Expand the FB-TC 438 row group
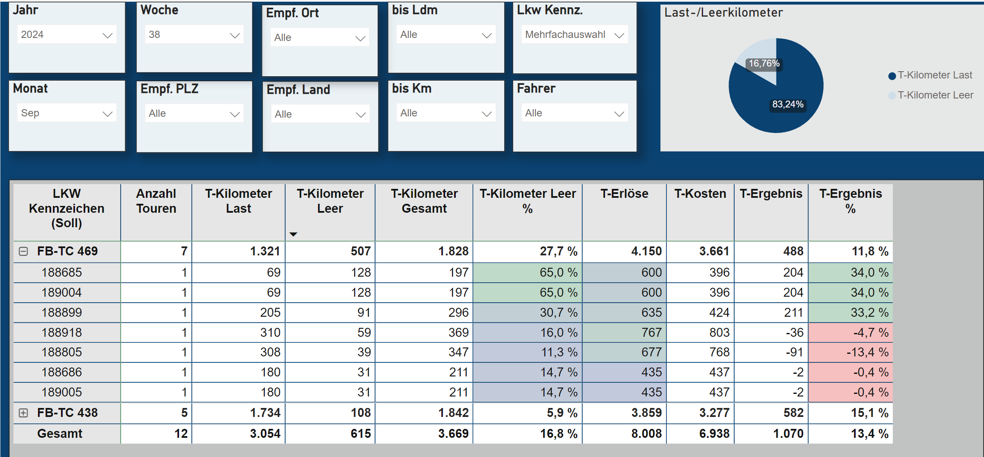This screenshot has height=457, width=984. pos(23,413)
